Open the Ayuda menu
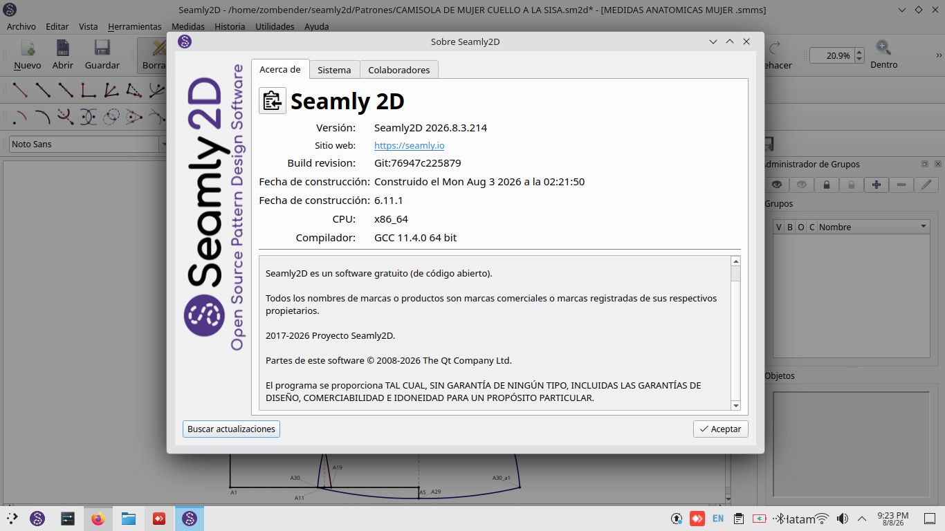Screen dimensions: 945x531 click(317, 26)
